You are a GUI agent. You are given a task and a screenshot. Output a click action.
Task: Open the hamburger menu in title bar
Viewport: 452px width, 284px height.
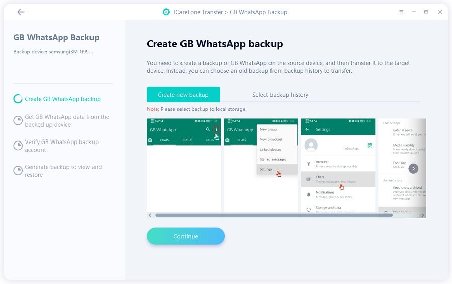coord(401,12)
